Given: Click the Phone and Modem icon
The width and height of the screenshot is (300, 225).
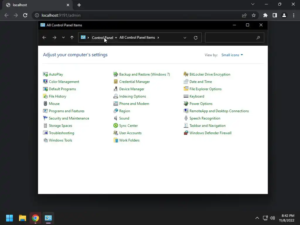Looking at the screenshot, I should (115, 103).
